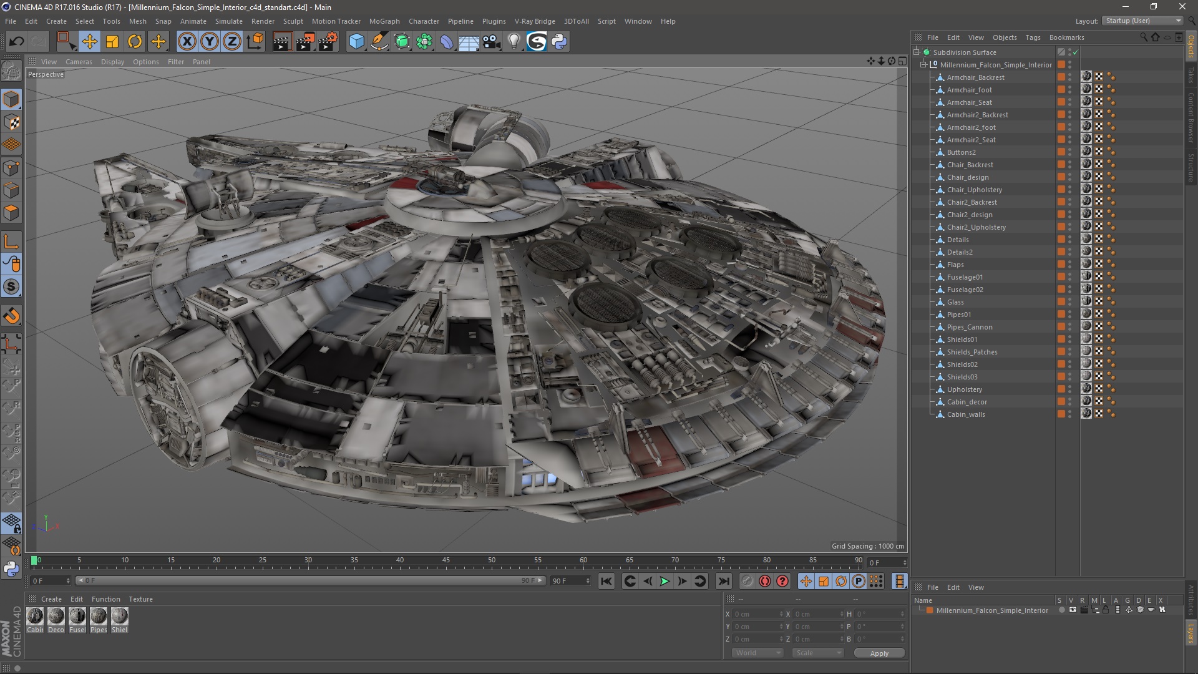Screen dimensions: 1198x674
Task: Toggle Rotation keyframe recording button
Action: 841,581
